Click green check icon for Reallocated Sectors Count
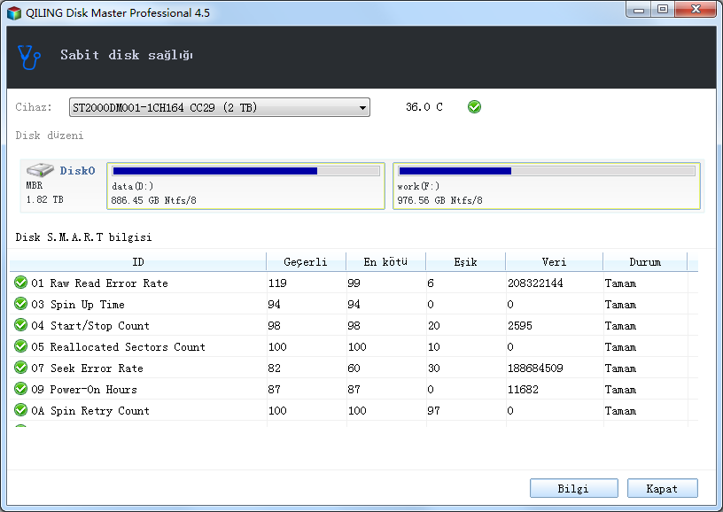This screenshot has height=512, width=723. (20, 345)
